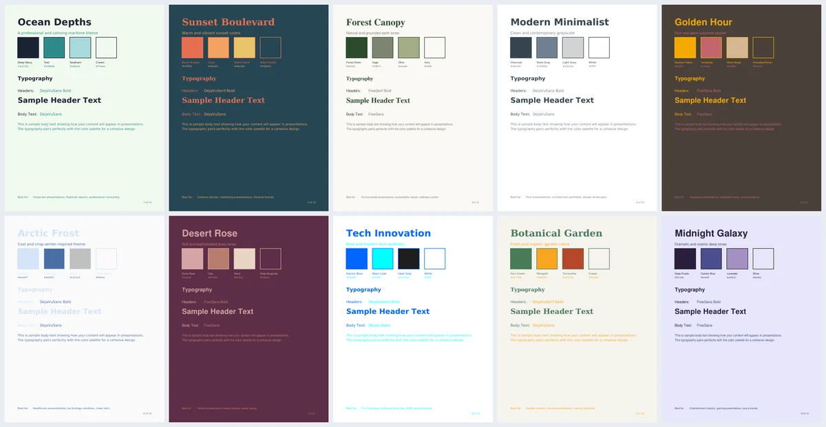Pick the Olive swatch in Forest Canopy
The width and height of the screenshot is (826, 427).
[409, 48]
